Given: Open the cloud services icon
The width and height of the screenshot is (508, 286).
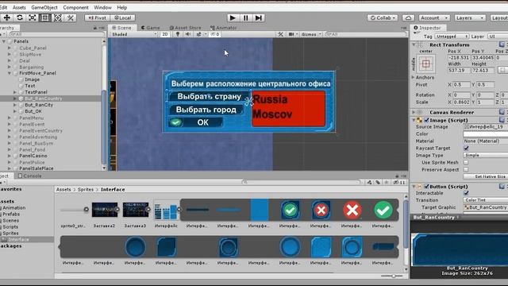Looking at the screenshot, I should (x=408, y=17).
